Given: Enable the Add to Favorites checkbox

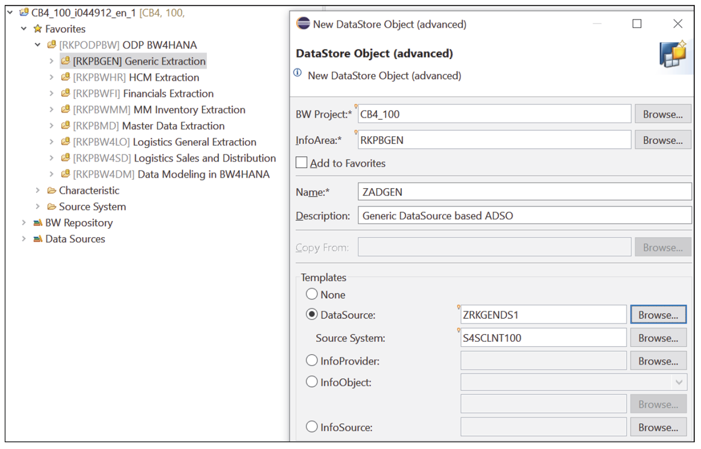Looking at the screenshot, I should [x=301, y=162].
